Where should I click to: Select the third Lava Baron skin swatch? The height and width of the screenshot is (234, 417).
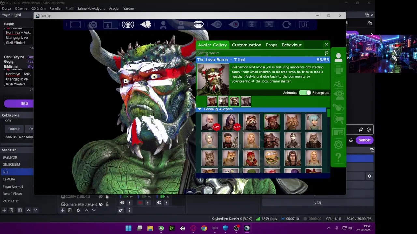235,101
